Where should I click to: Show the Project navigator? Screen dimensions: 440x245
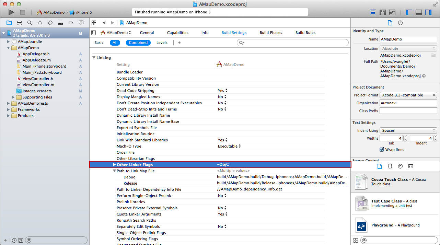[x=9, y=23]
